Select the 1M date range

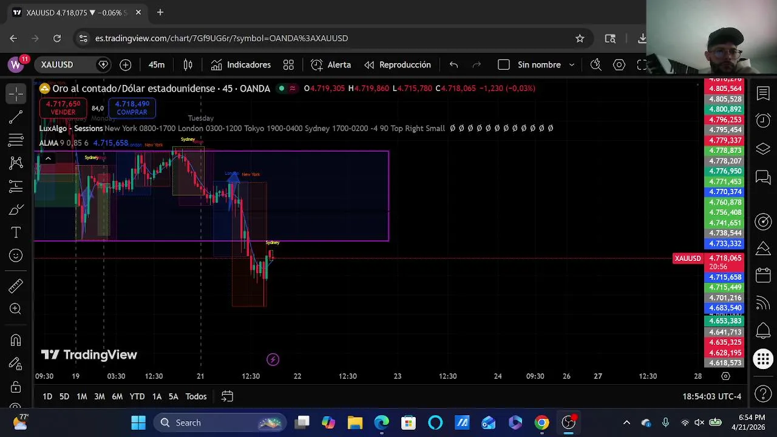(81, 396)
